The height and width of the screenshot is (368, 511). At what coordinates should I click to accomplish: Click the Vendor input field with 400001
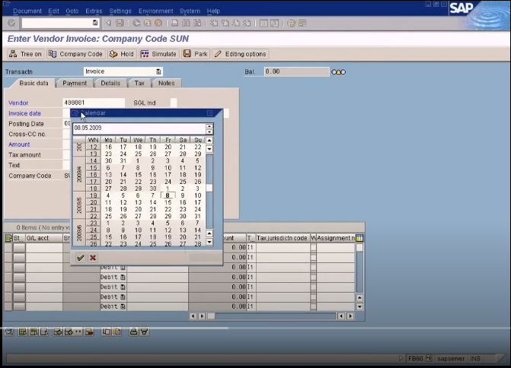coord(94,103)
